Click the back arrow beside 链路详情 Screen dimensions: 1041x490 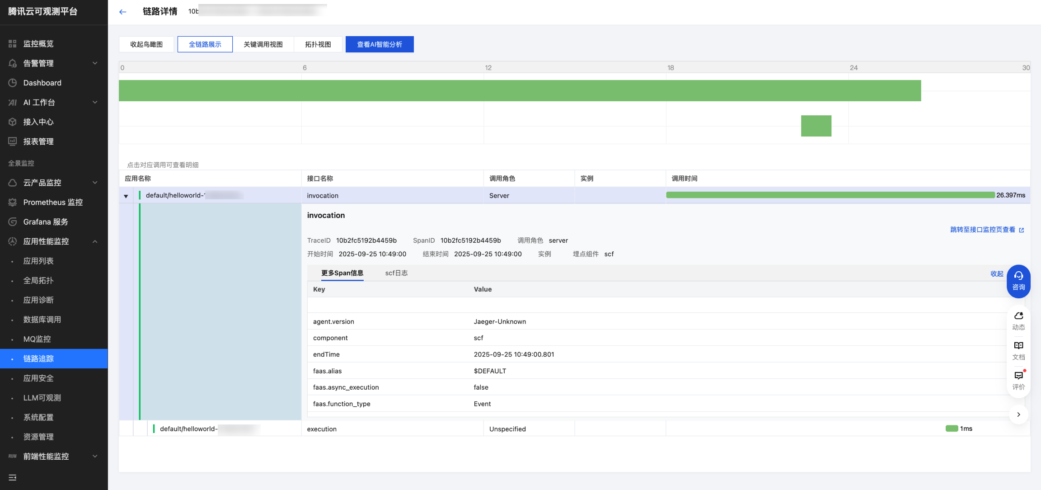[122, 12]
